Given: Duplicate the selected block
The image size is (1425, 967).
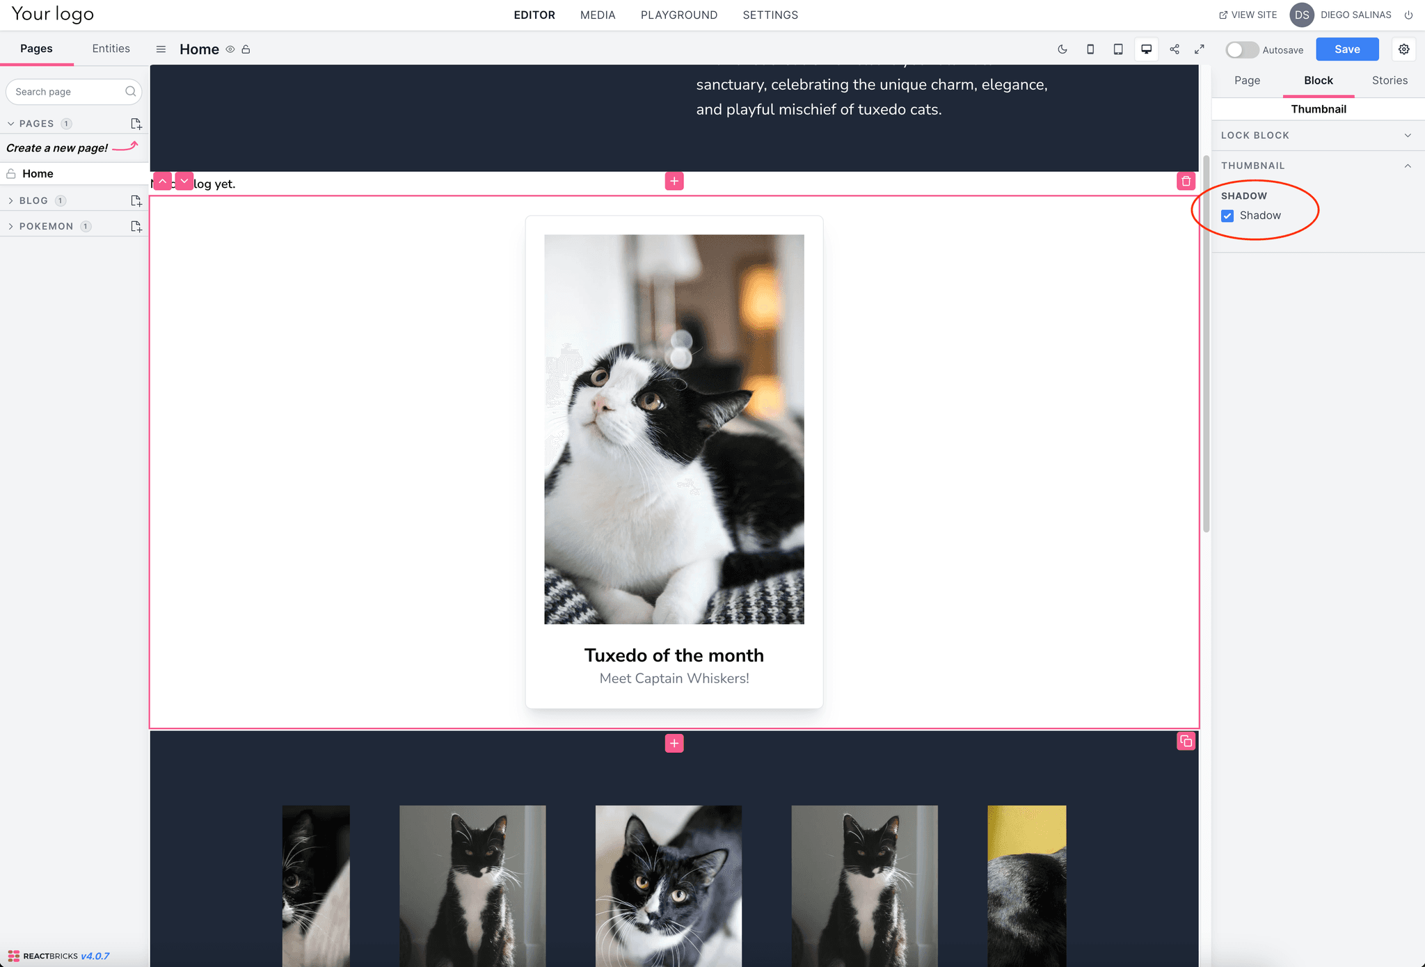Looking at the screenshot, I should pyautogui.click(x=1186, y=742).
